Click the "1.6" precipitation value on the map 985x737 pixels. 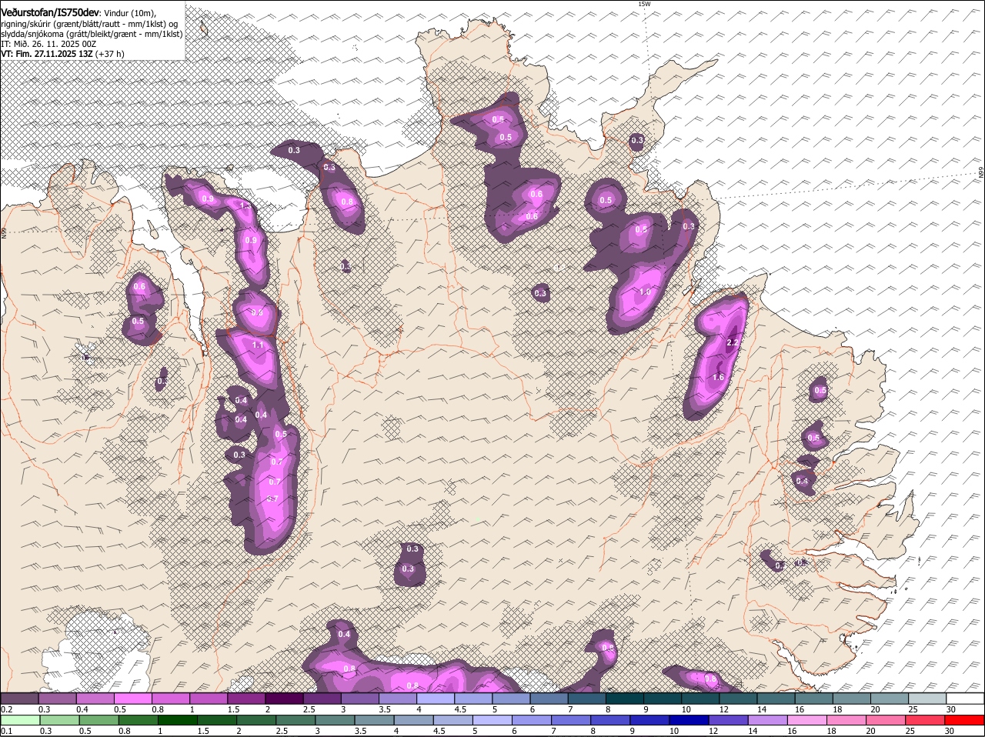[x=718, y=377]
